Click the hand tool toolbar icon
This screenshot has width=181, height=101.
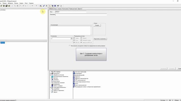46,6
